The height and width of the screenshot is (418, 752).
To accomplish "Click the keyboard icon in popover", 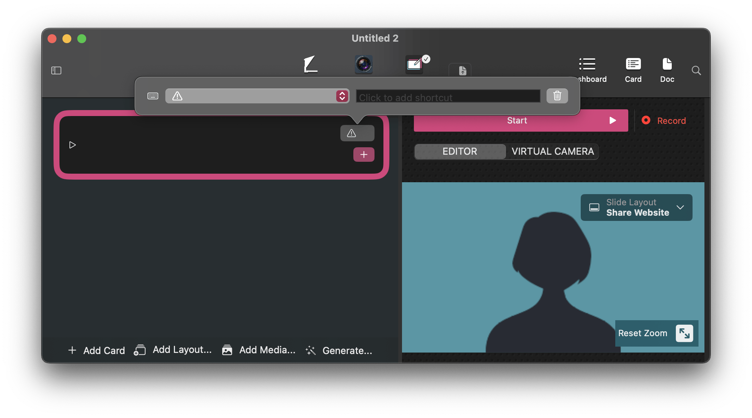I will [153, 96].
